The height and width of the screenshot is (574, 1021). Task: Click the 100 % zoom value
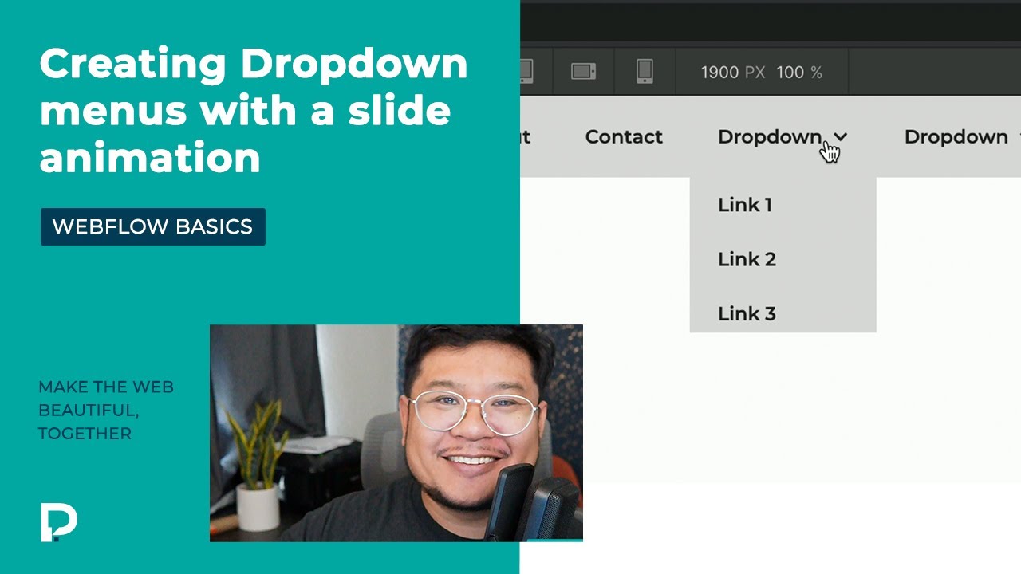(x=798, y=73)
